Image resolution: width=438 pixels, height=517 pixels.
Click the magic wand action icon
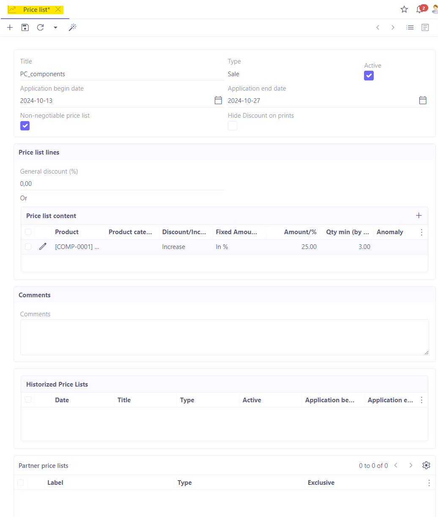(x=72, y=27)
